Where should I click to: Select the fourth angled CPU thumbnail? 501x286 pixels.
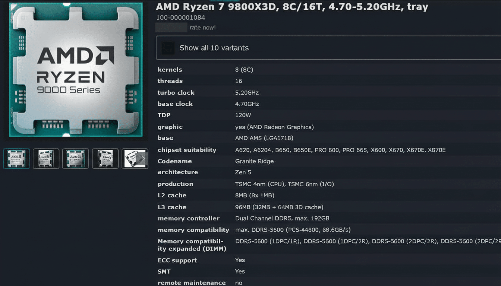tap(105, 158)
